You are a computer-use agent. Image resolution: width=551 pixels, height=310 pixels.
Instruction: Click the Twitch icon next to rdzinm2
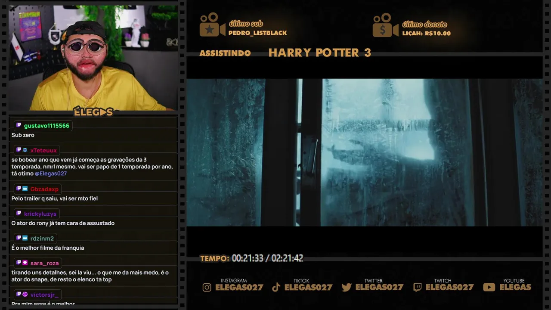(19, 238)
